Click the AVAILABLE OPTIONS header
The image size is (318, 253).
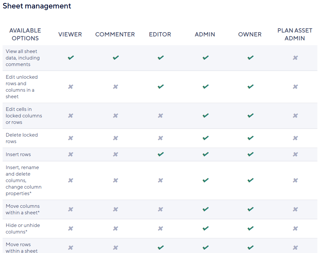click(25, 34)
